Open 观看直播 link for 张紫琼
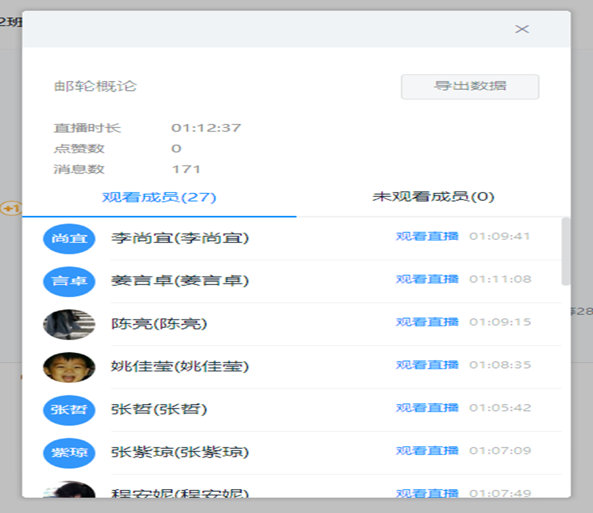This screenshot has width=593, height=513. coord(427,451)
